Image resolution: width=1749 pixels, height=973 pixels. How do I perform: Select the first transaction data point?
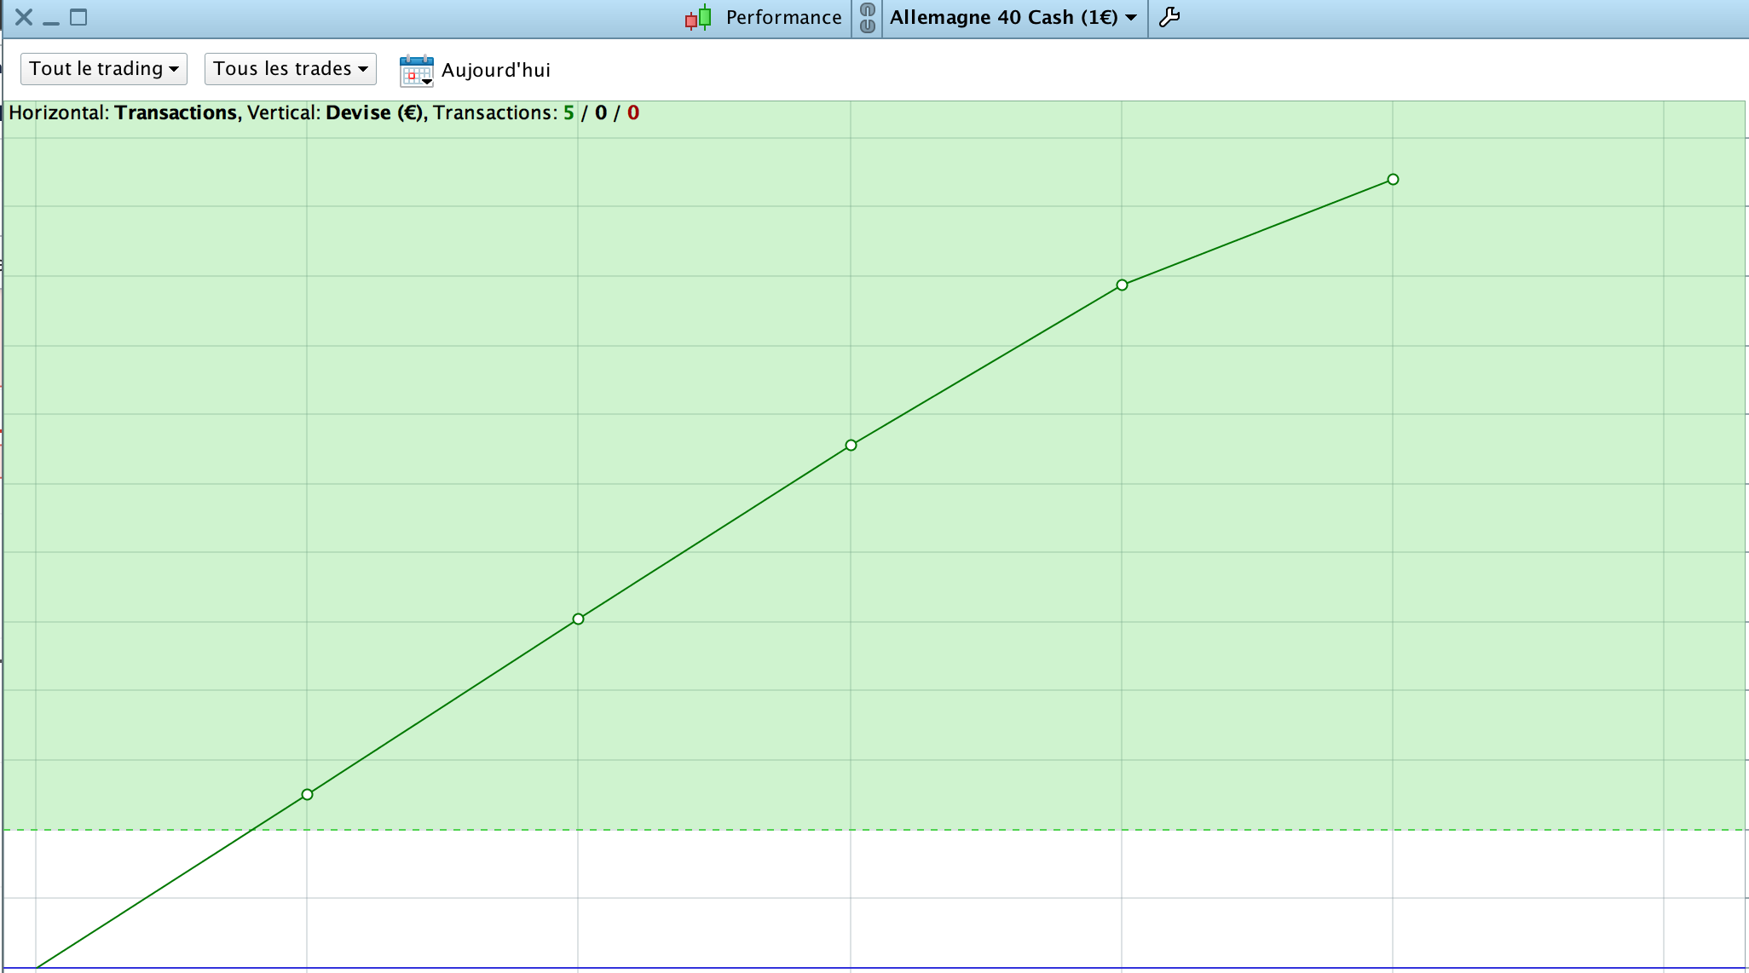[307, 794]
